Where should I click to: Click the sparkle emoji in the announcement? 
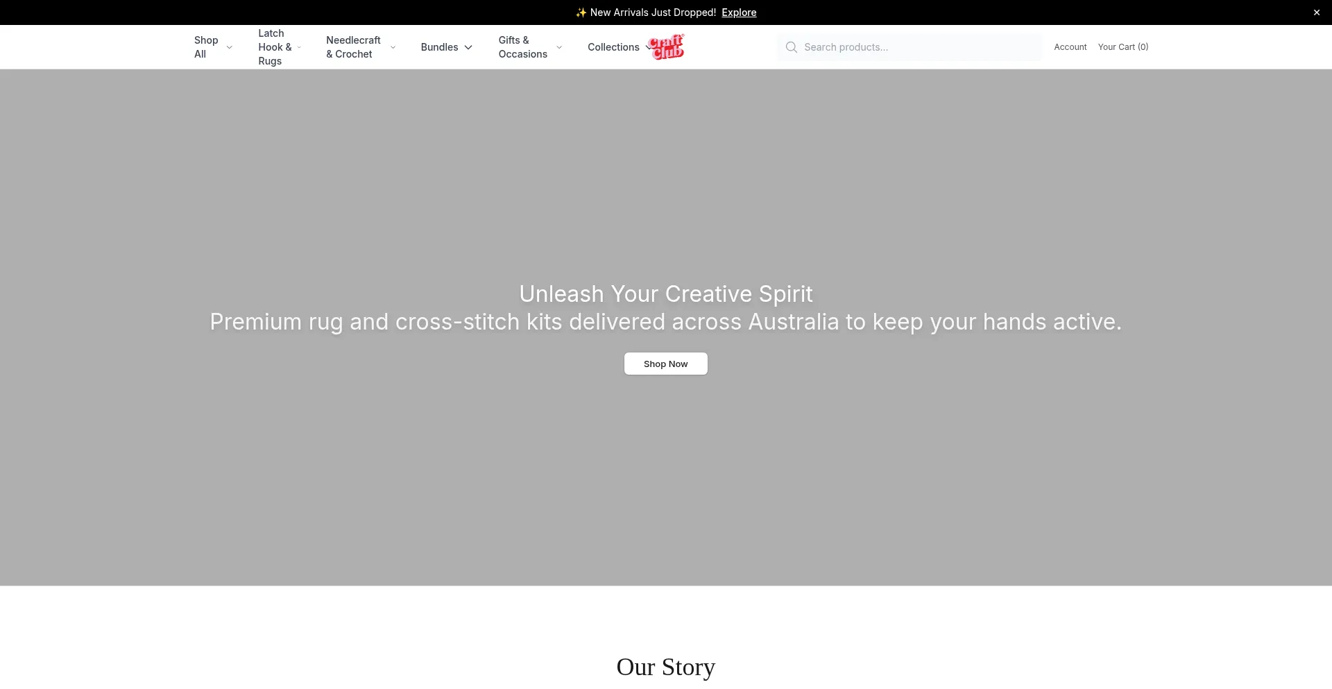point(581,12)
